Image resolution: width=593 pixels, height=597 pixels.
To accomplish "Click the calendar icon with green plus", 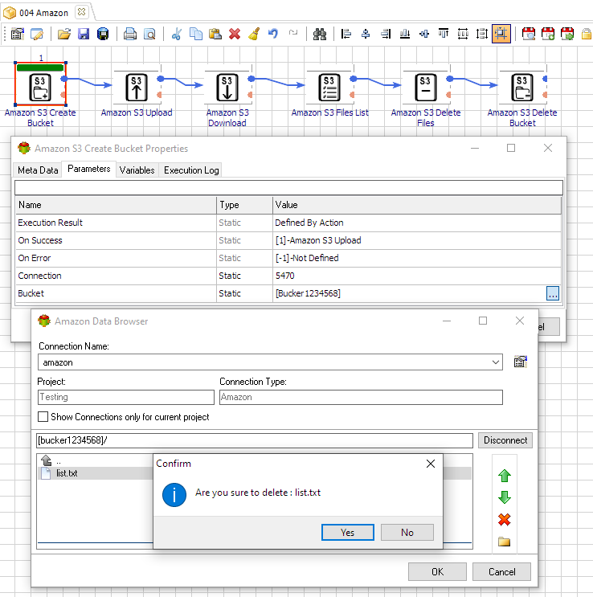I will pos(548,34).
